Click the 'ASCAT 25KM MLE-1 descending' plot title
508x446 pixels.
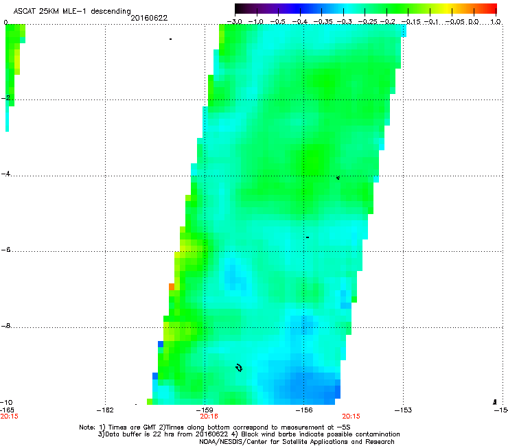click(x=72, y=11)
